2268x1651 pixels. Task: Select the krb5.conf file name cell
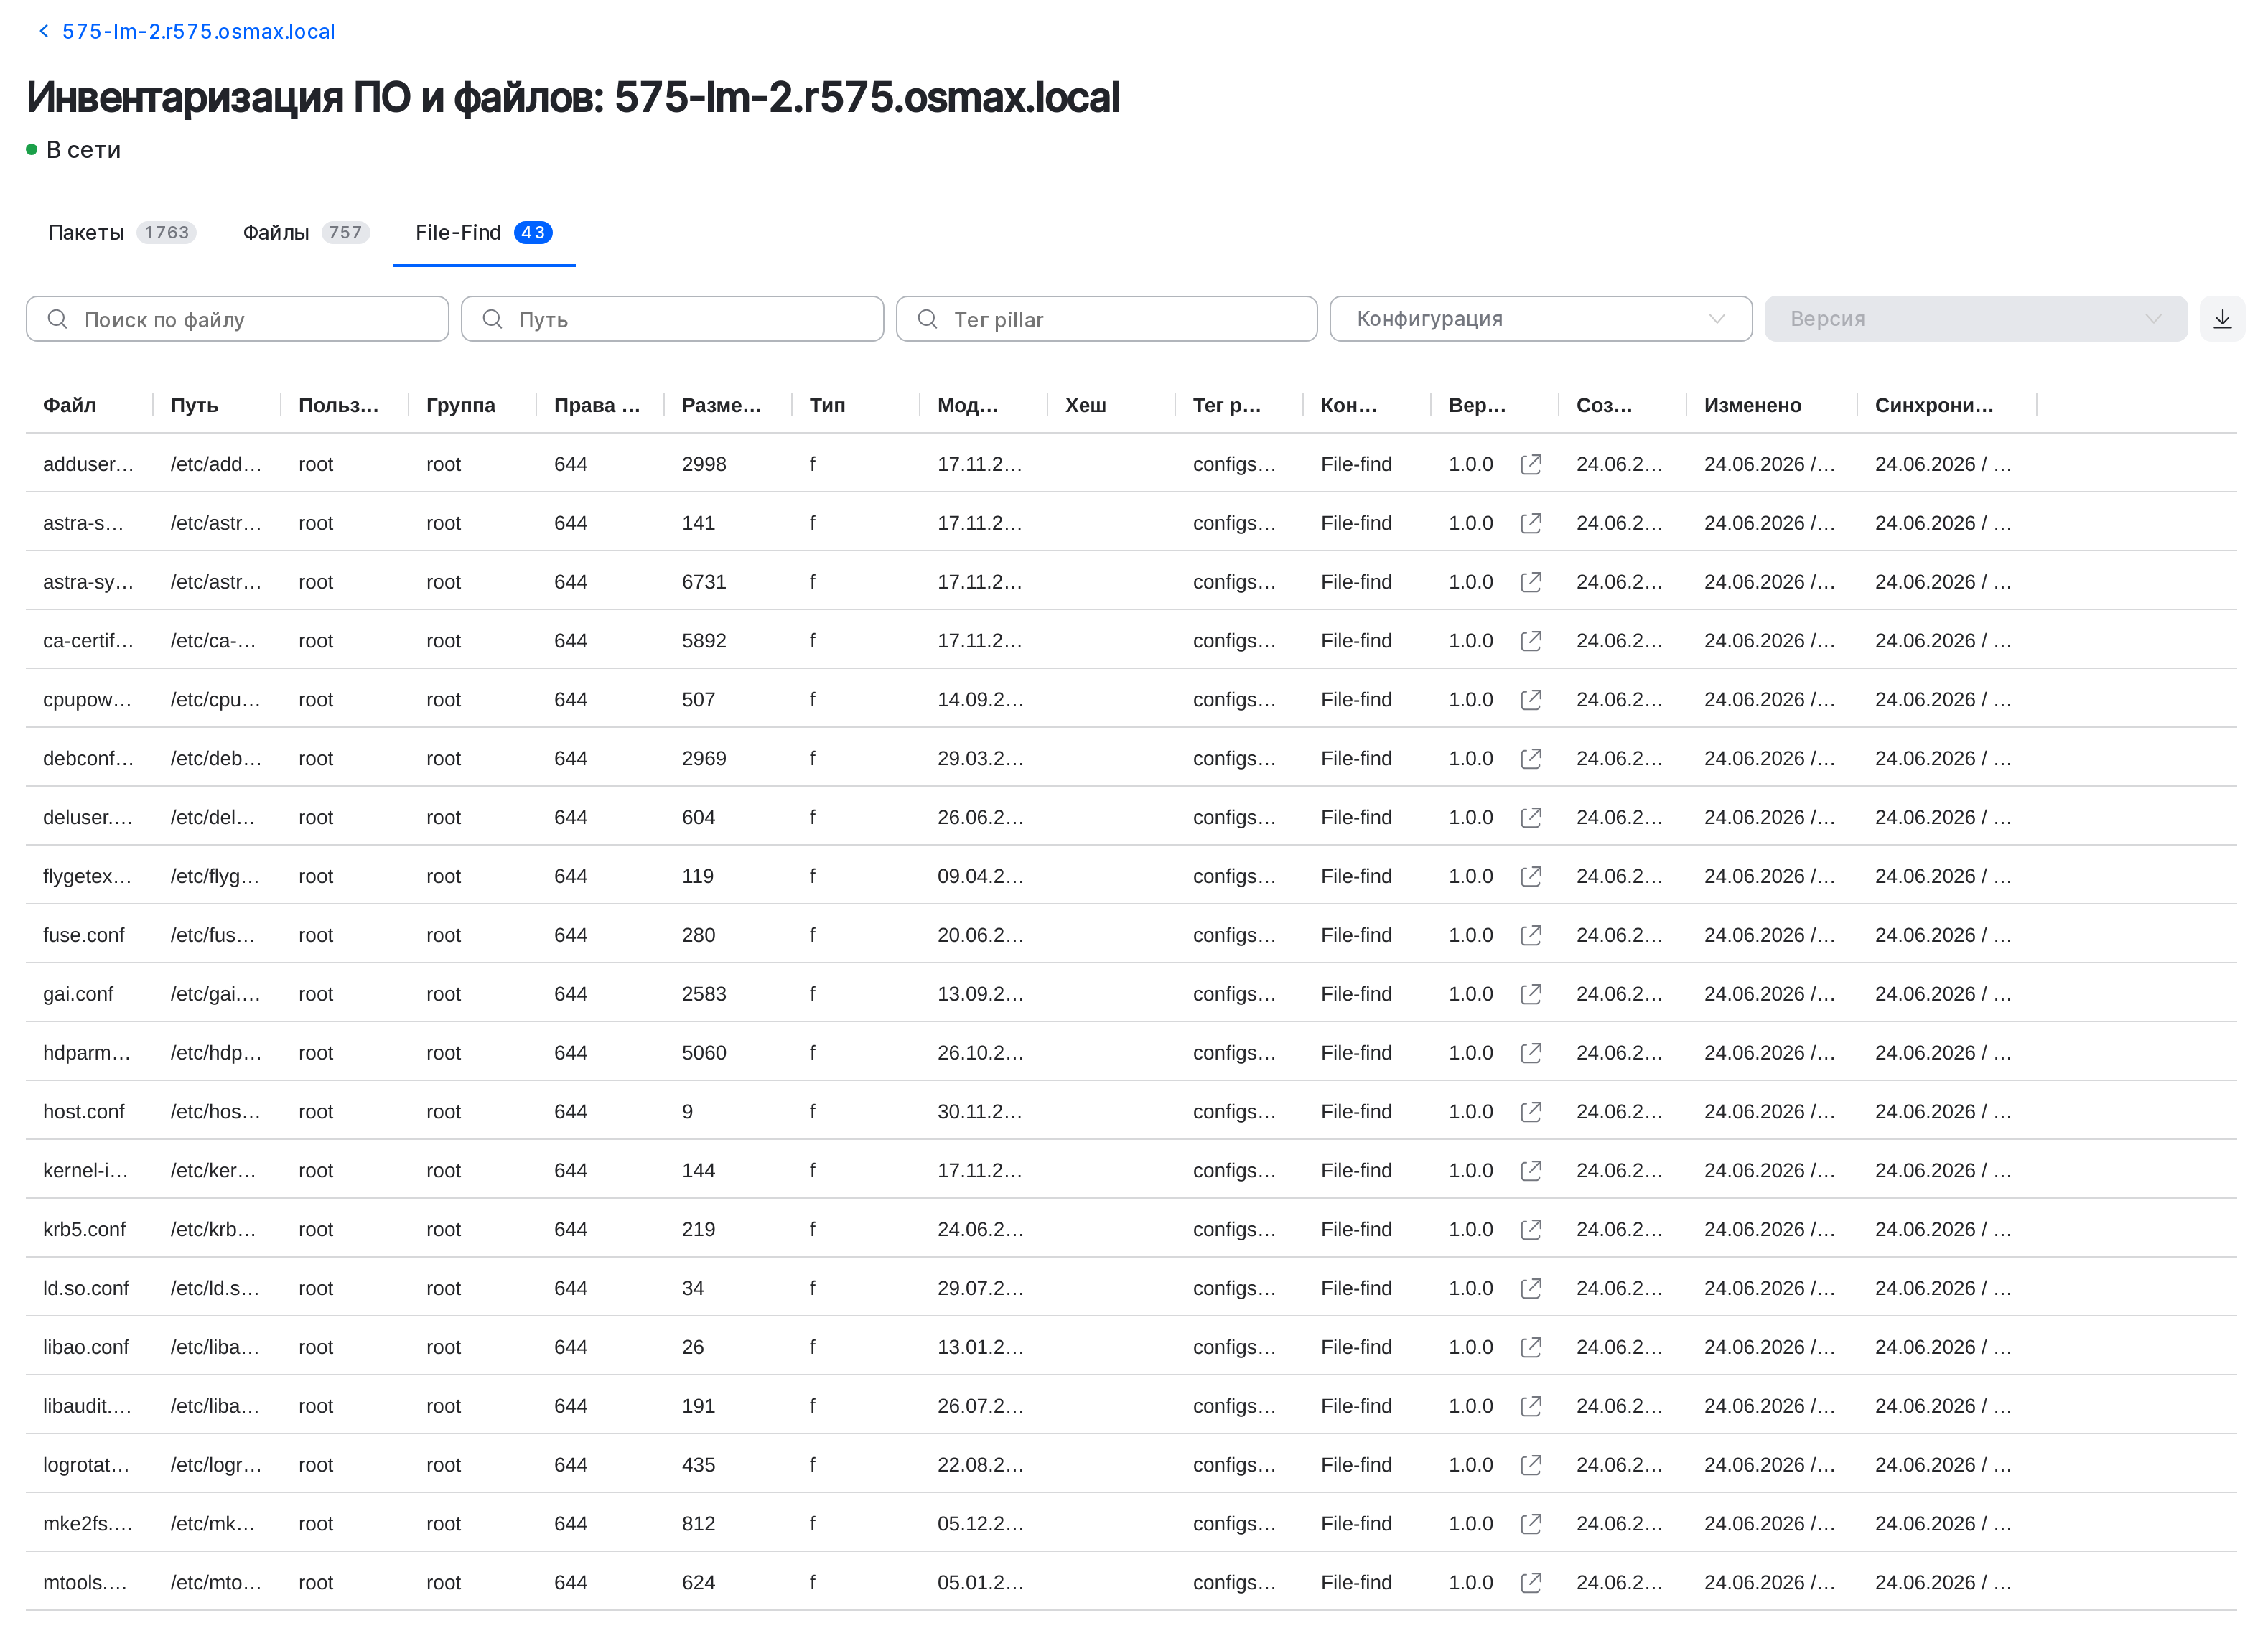tap(84, 1230)
